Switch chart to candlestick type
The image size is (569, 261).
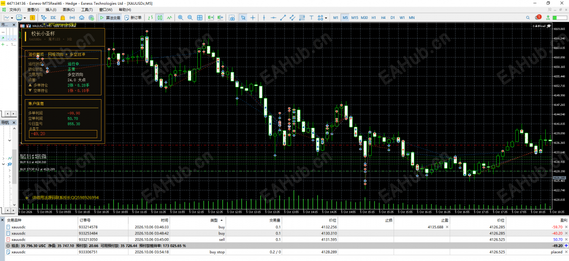point(160,18)
